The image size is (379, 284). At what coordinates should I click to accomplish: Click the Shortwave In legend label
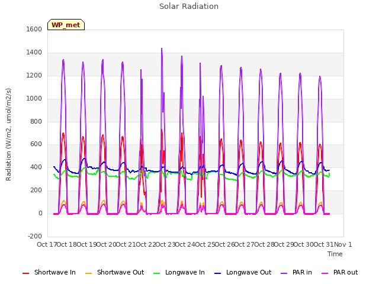point(55,272)
